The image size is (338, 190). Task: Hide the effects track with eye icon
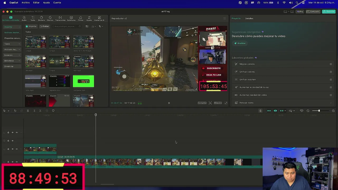[x=12, y=141]
